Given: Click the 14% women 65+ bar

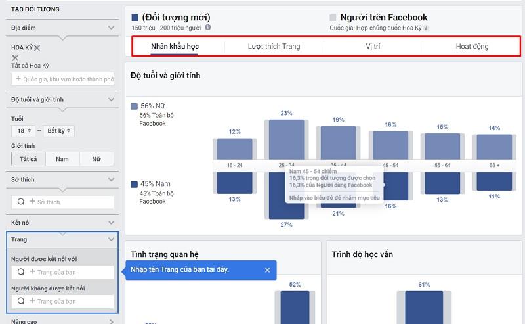Looking at the screenshot, I should pyautogui.click(x=494, y=147).
